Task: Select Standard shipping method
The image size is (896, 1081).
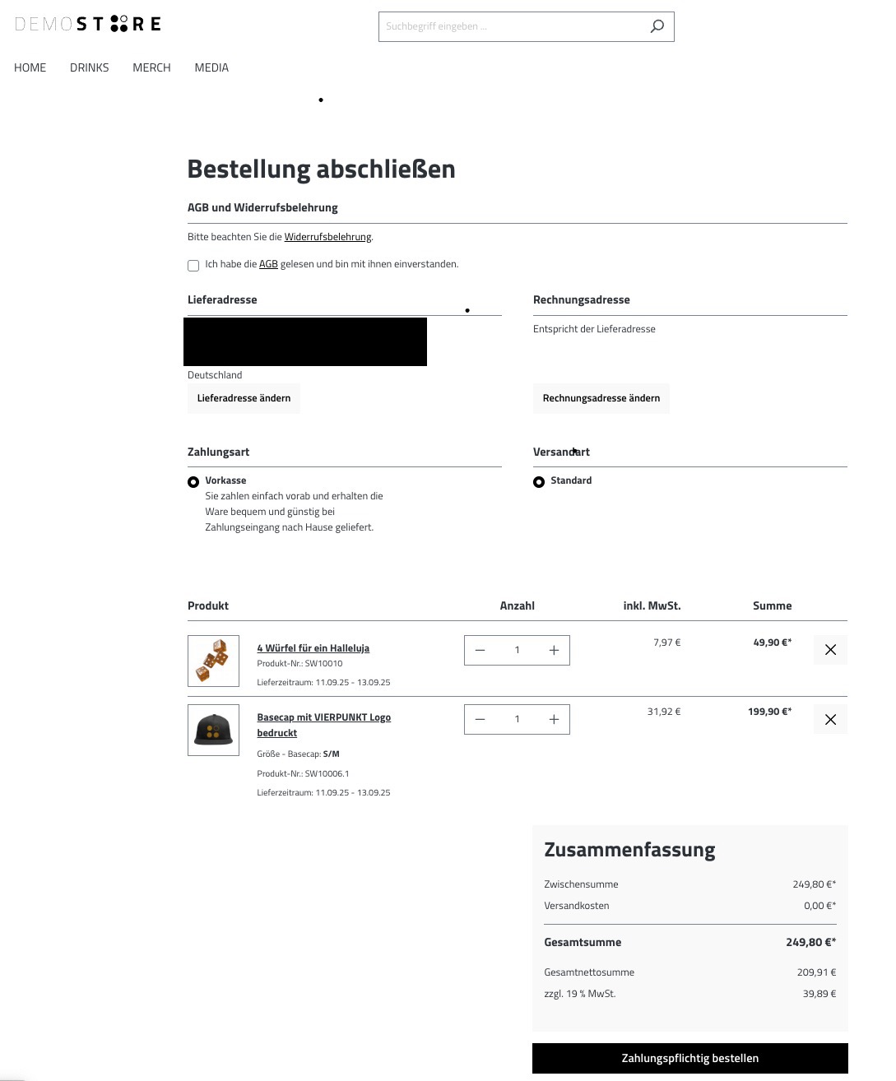Action: pos(539,482)
